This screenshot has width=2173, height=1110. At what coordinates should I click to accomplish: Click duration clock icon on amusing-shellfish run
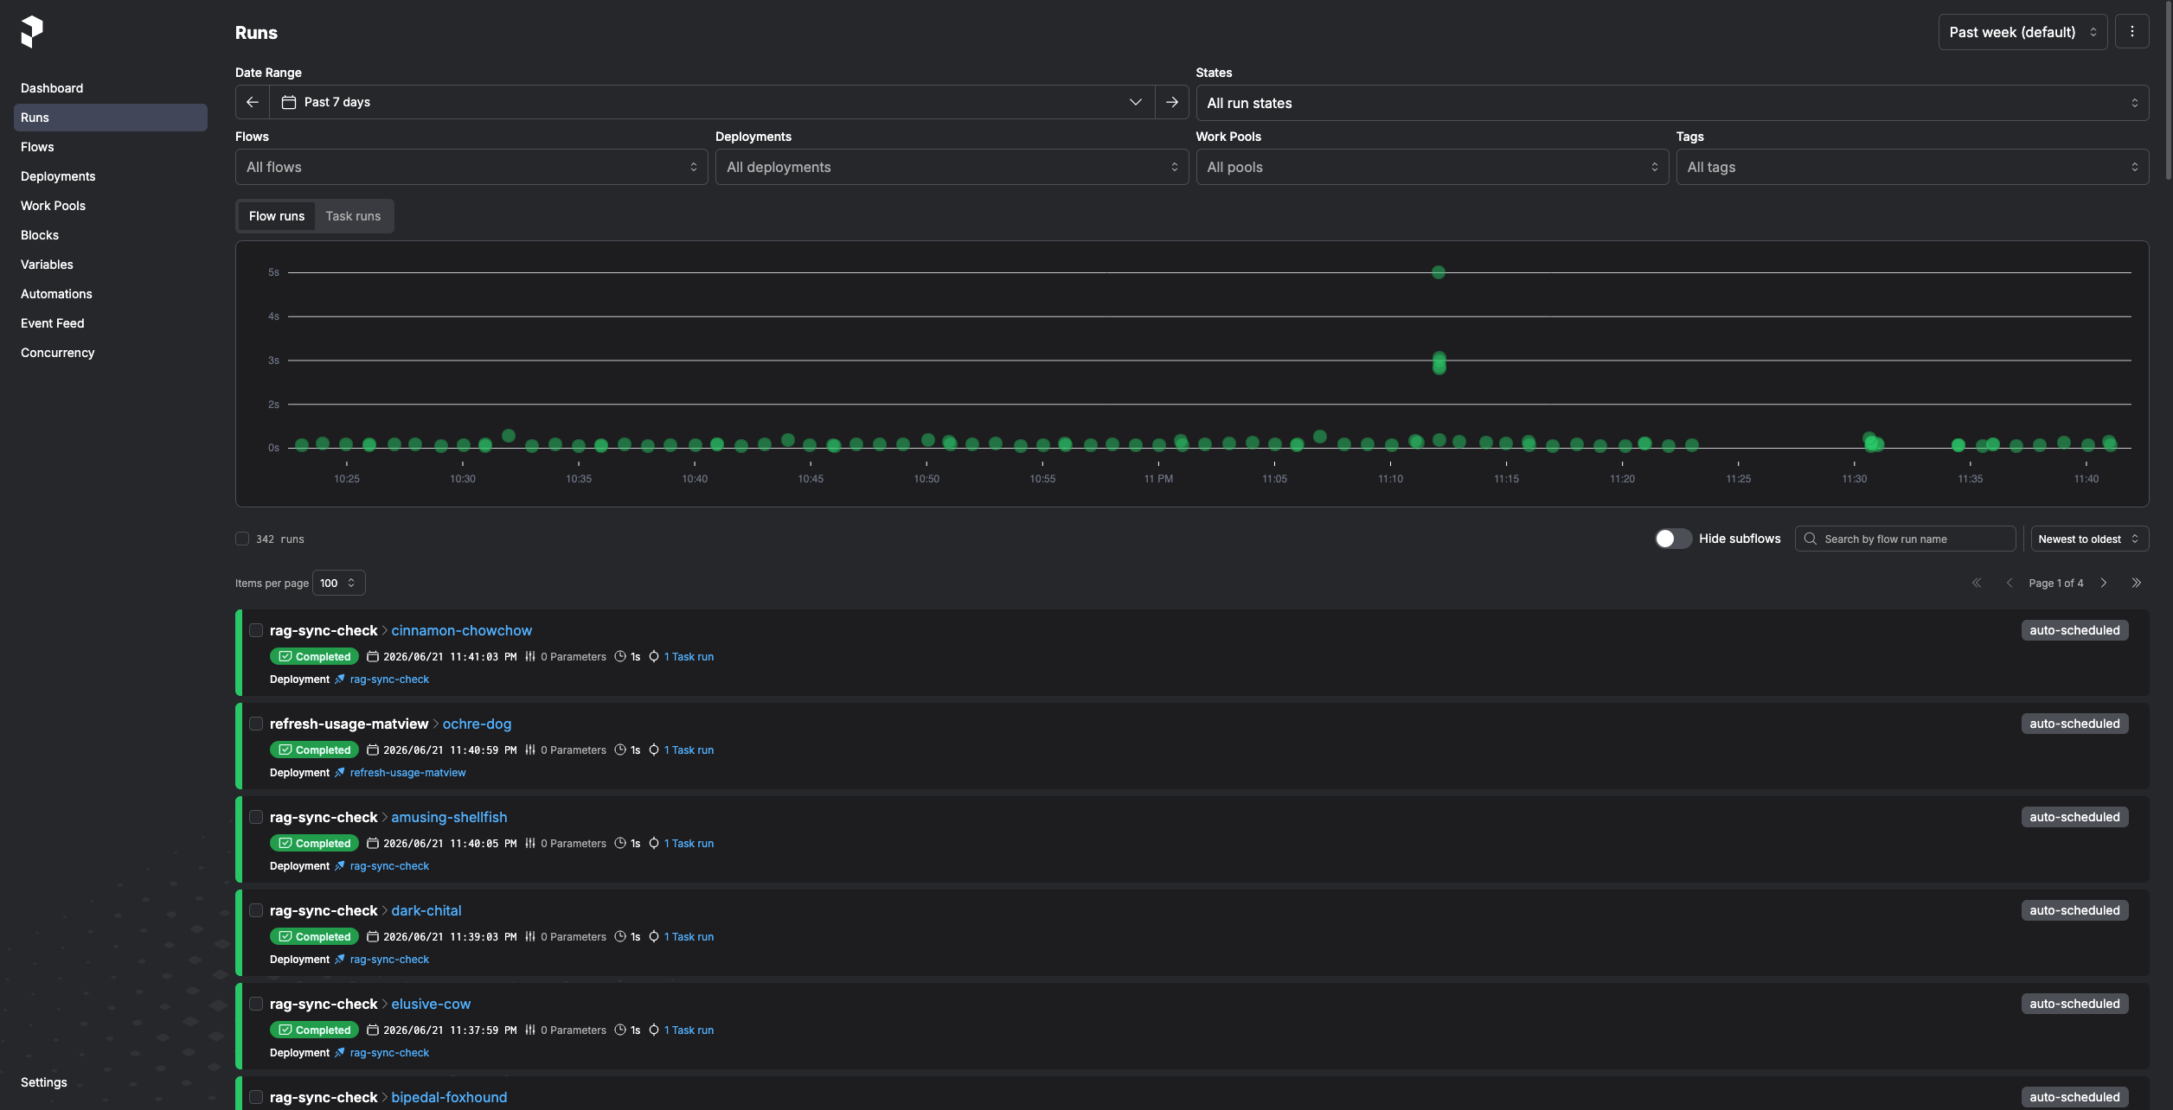tap(620, 843)
